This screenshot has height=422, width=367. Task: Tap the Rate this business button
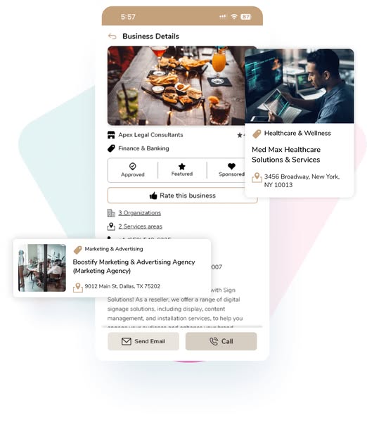point(182,196)
